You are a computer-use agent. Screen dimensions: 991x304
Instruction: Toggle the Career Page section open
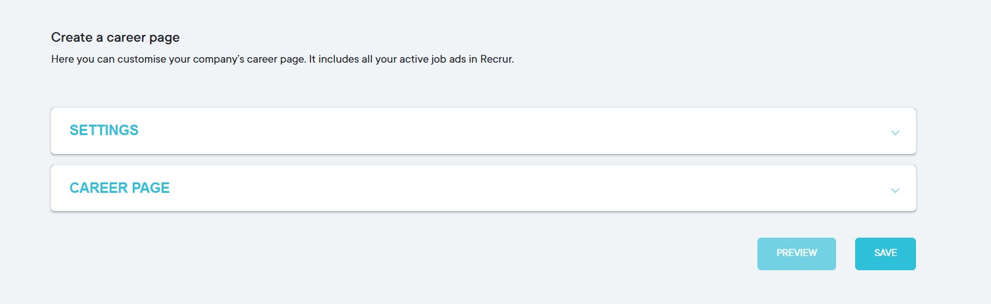483,189
